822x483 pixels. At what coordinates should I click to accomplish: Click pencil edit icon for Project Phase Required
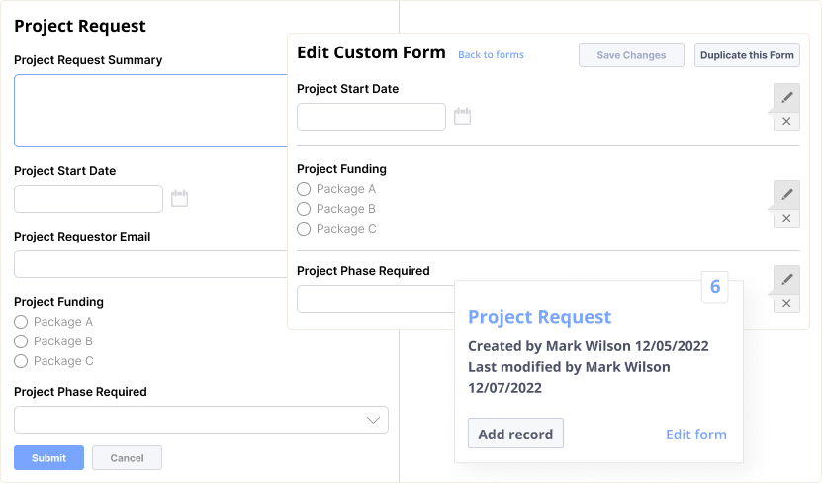click(786, 279)
